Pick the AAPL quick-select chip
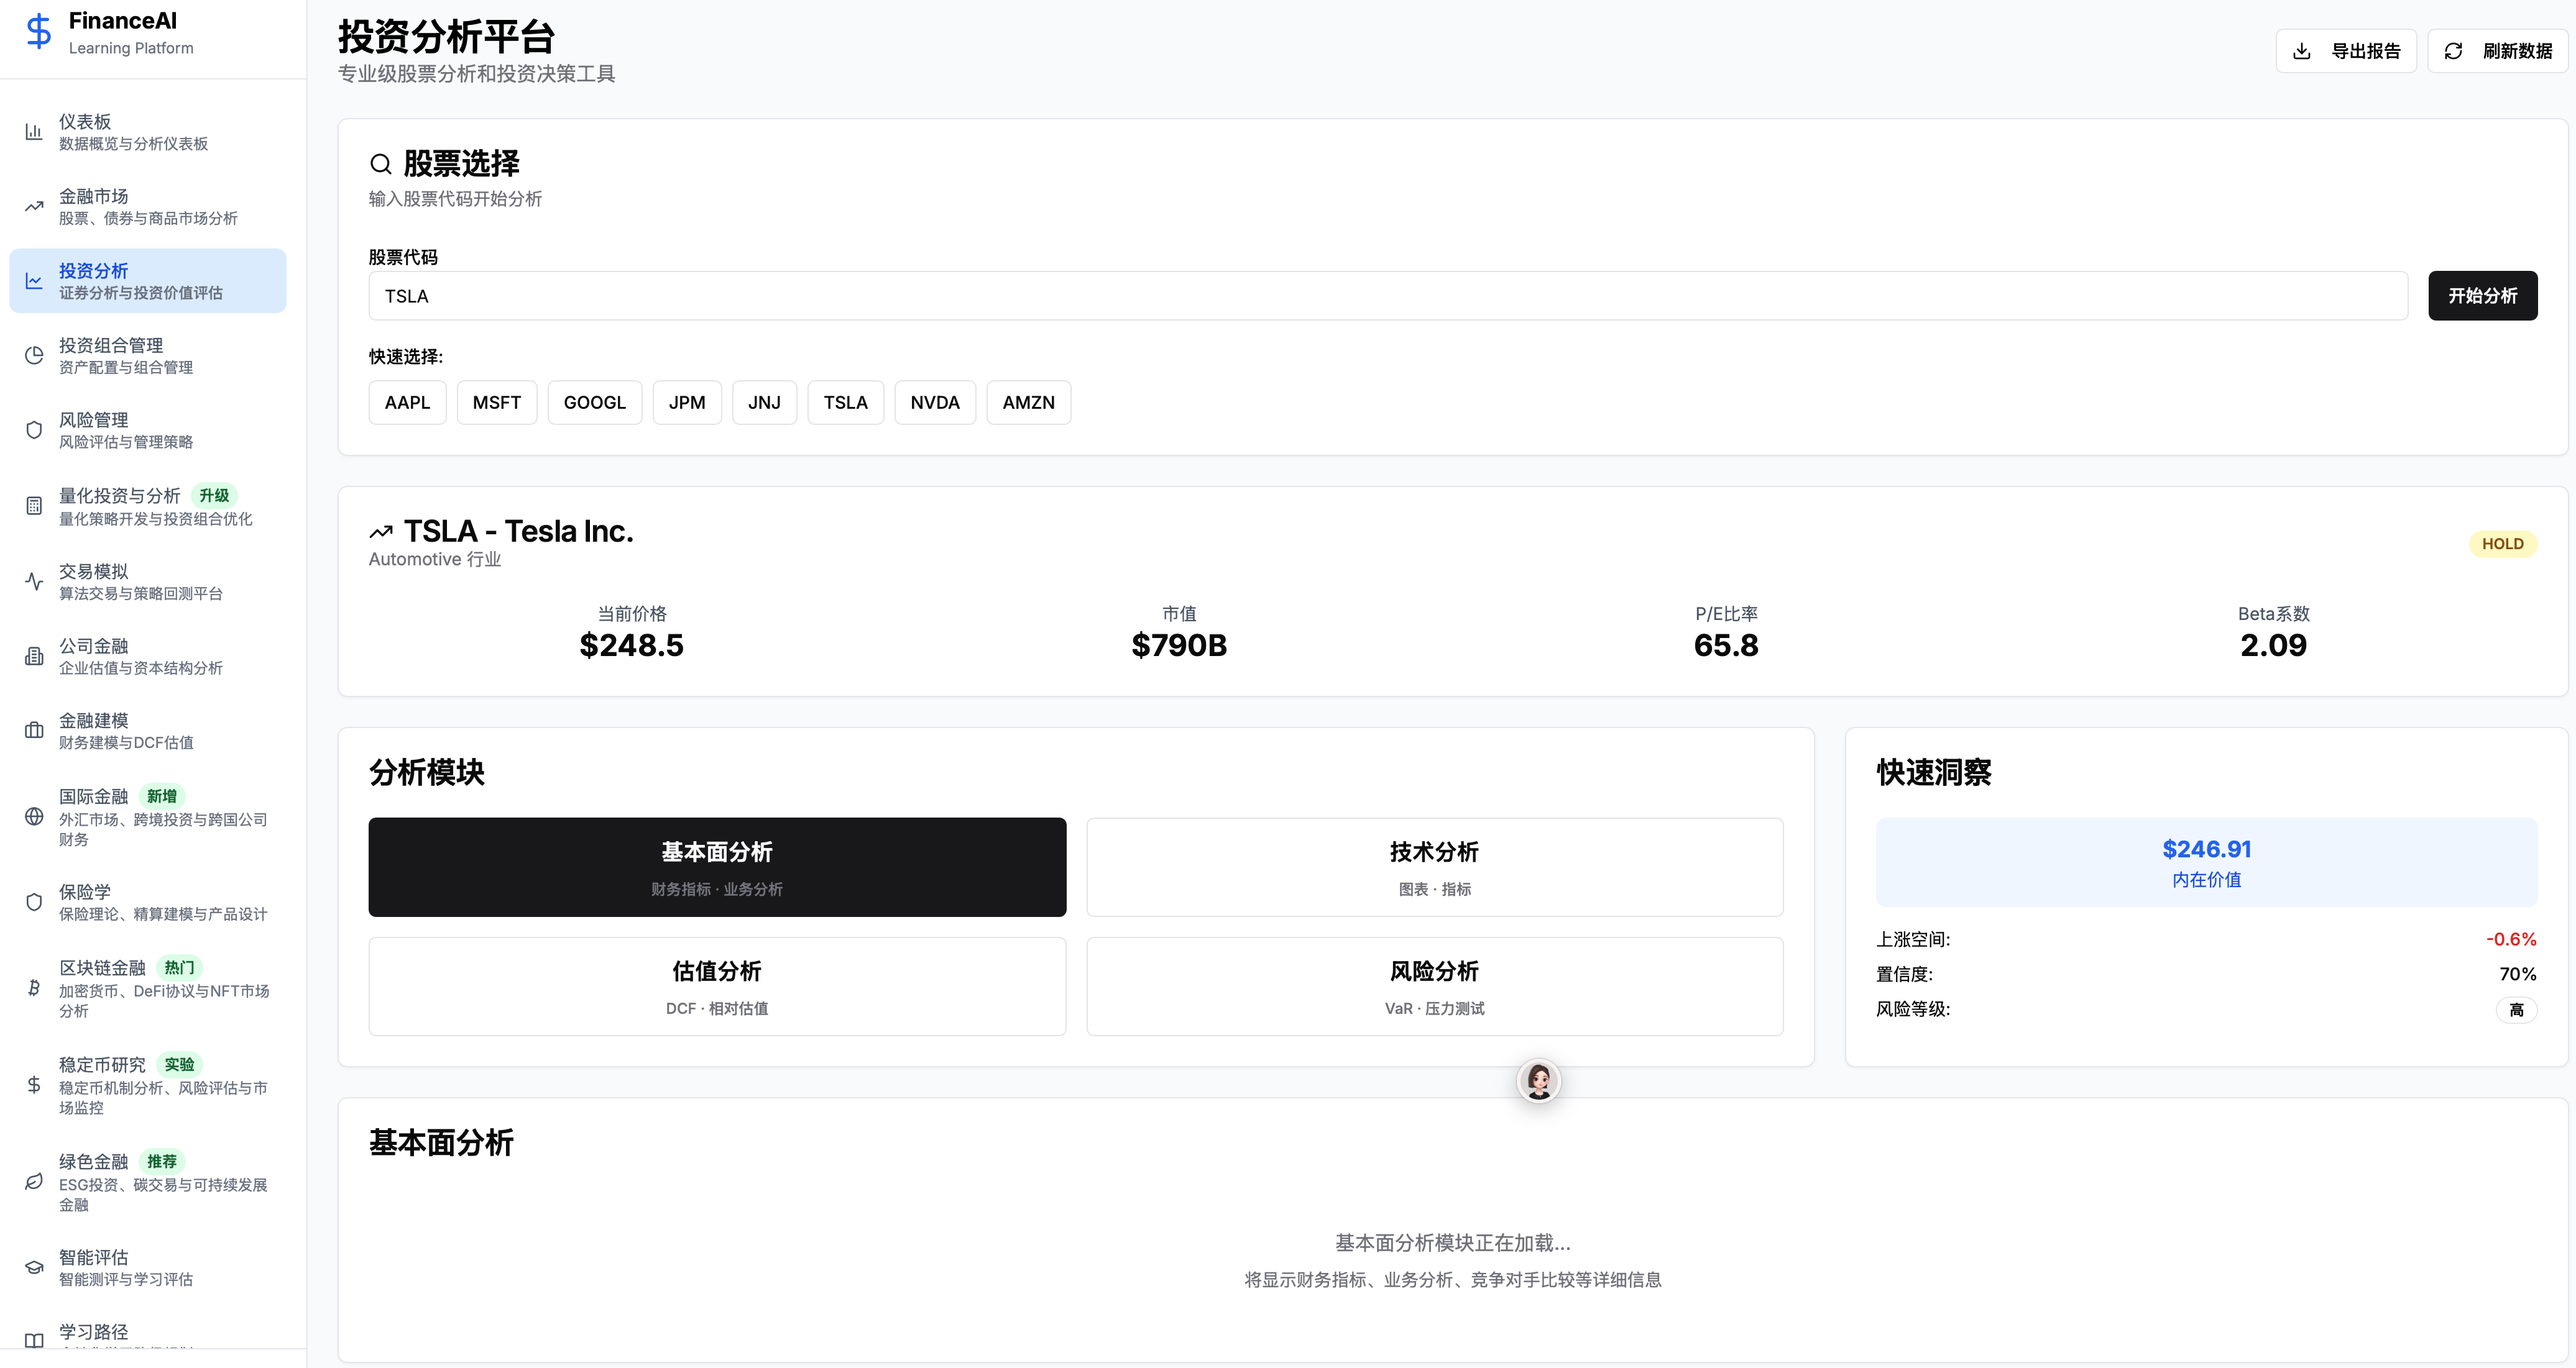The height and width of the screenshot is (1368, 2576). point(407,403)
